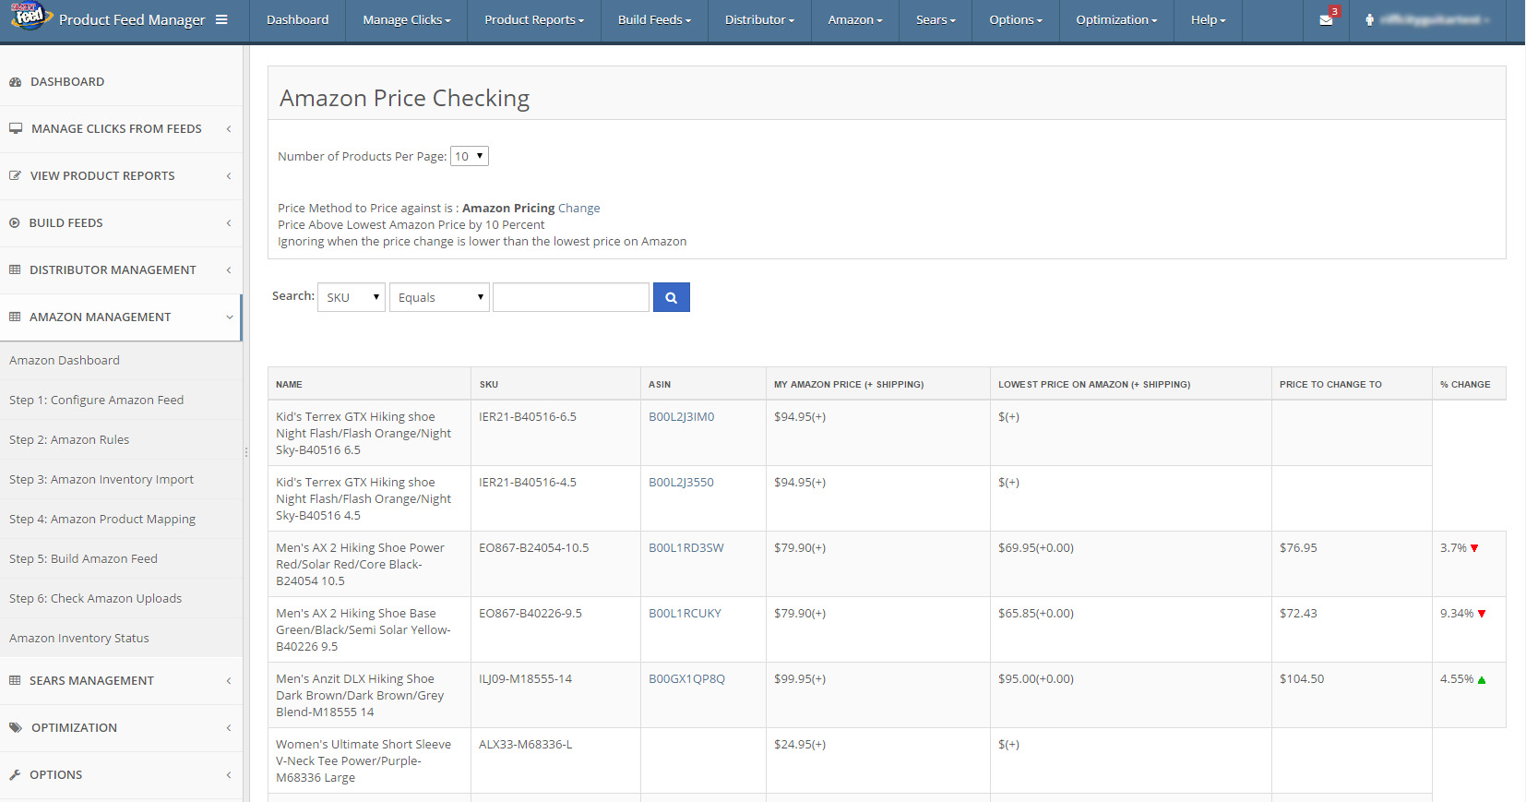This screenshot has height=802, width=1526.
Task: Open the Amazon top menu
Action: 855,20
